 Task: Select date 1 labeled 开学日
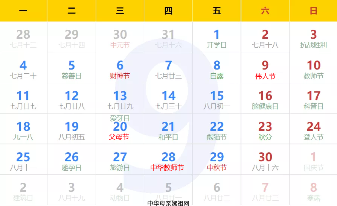[x=217, y=37]
